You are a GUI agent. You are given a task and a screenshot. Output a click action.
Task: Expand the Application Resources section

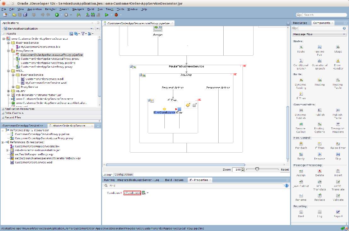(x=3, y=109)
